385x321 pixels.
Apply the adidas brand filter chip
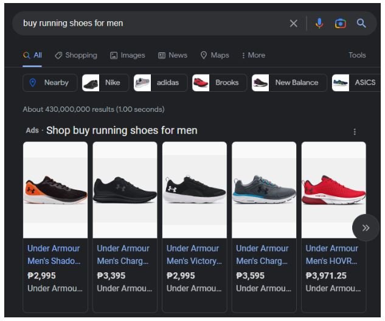(161, 83)
